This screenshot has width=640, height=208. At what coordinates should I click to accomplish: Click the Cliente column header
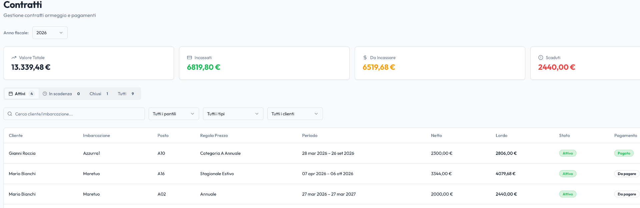pos(16,136)
